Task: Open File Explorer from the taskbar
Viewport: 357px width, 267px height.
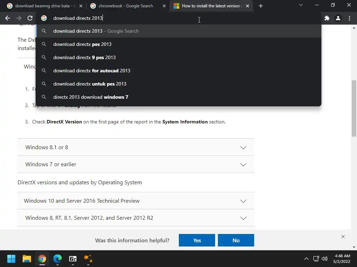Action: [26, 259]
